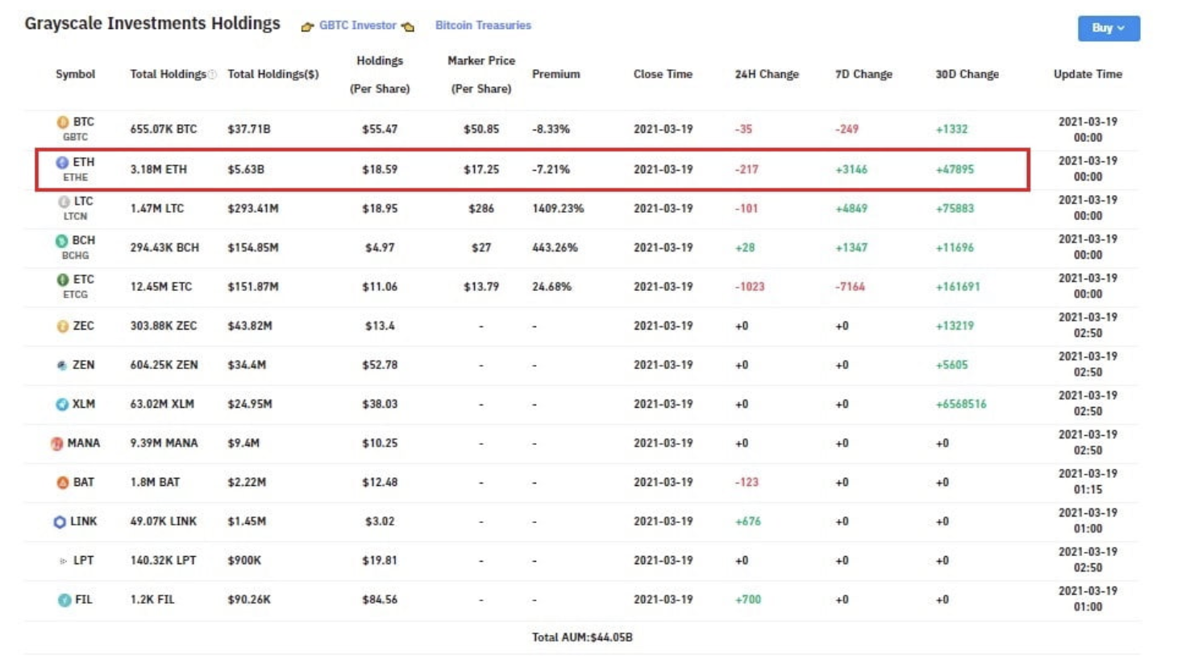The height and width of the screenshot is (656, 1198).
Task: Click the 24H Change column header
Action: [x=767, y=74]
